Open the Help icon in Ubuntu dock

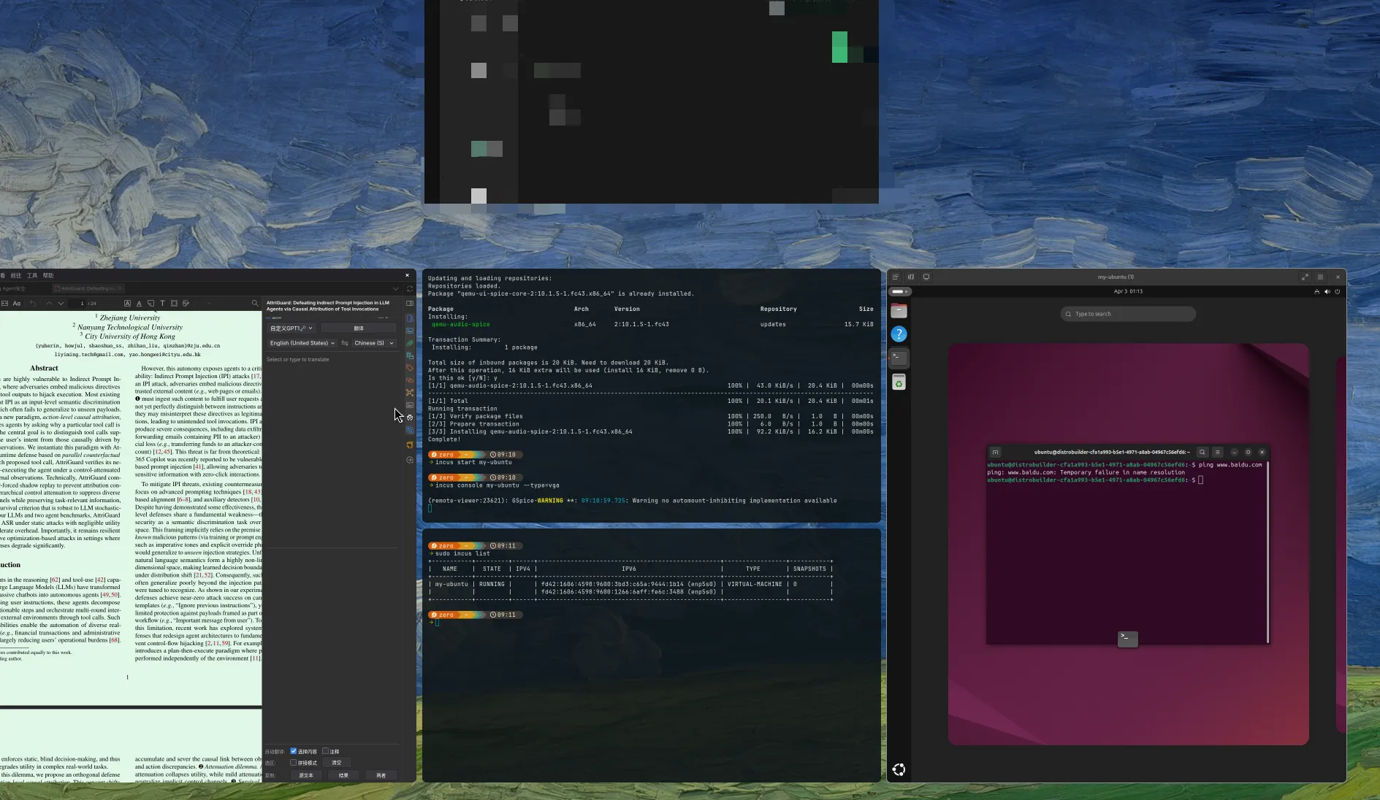click(x=899, y=334)
